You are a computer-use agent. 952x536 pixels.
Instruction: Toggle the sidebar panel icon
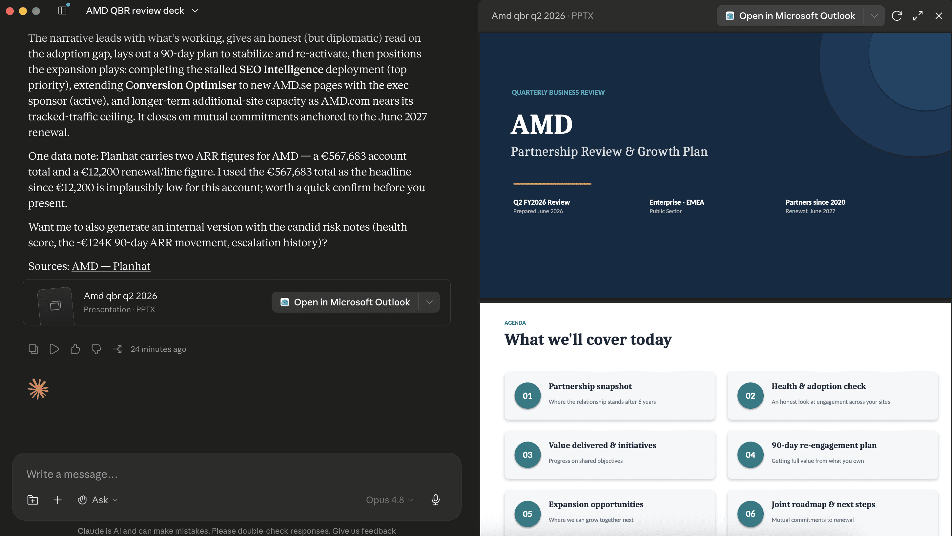point(62,11)
